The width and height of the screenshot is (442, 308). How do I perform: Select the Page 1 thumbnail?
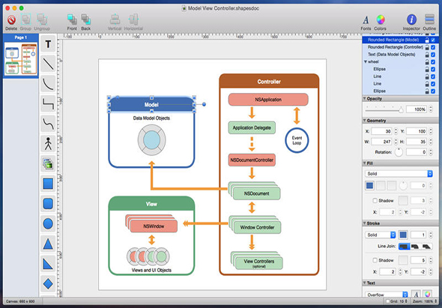(x=20, y=59)
